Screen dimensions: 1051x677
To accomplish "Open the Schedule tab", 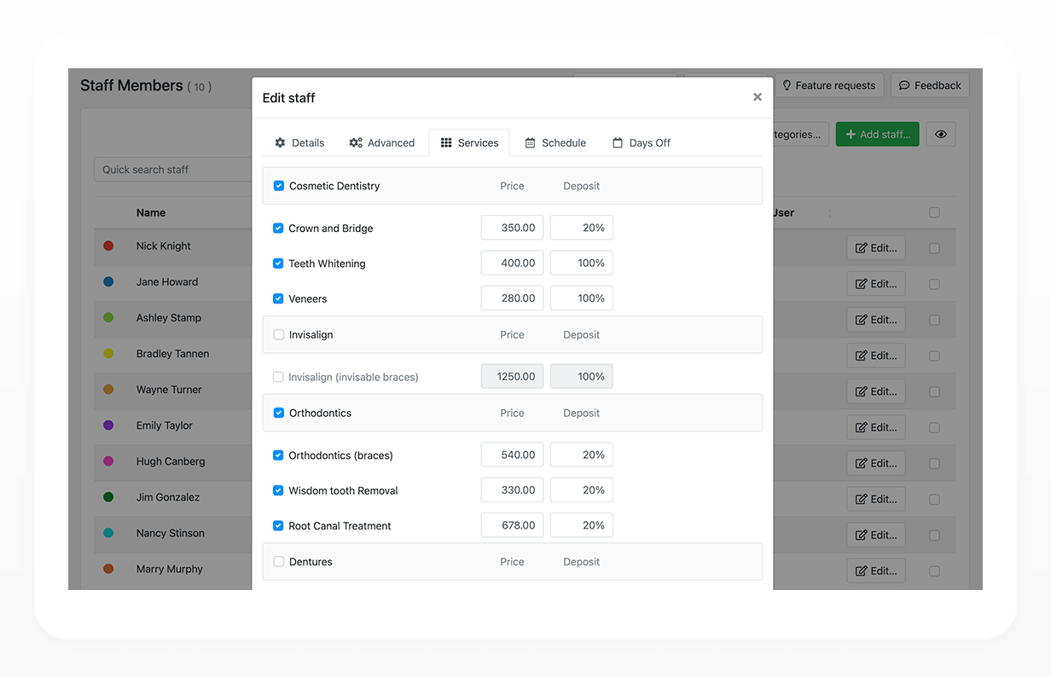I will pos(555,142).
